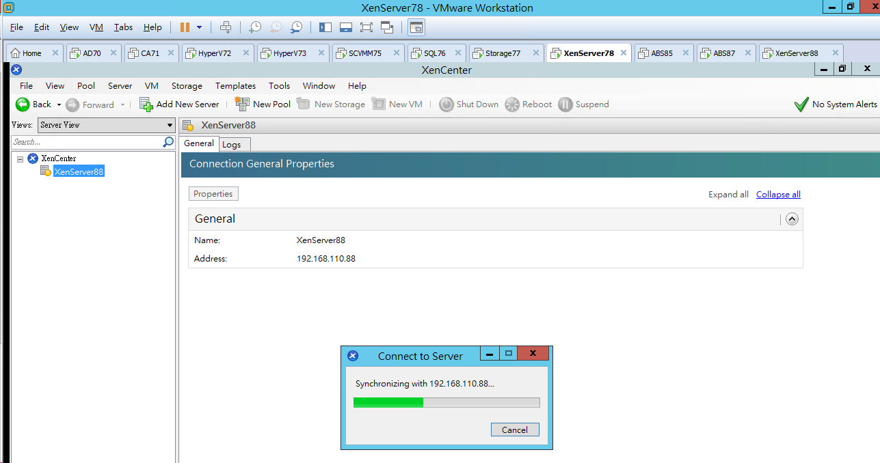This screenshot has width=880, height=463.
Task: Switch to Unity mode icon in VMware toolbar
Action: click(387, 27)
